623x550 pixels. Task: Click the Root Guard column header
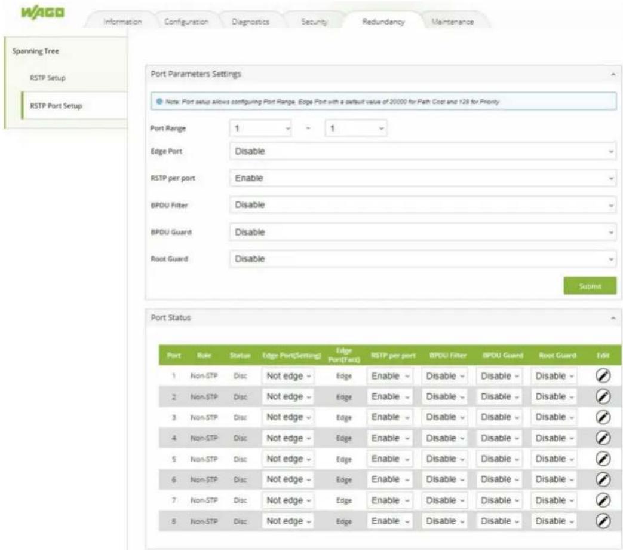pos(557,356)
